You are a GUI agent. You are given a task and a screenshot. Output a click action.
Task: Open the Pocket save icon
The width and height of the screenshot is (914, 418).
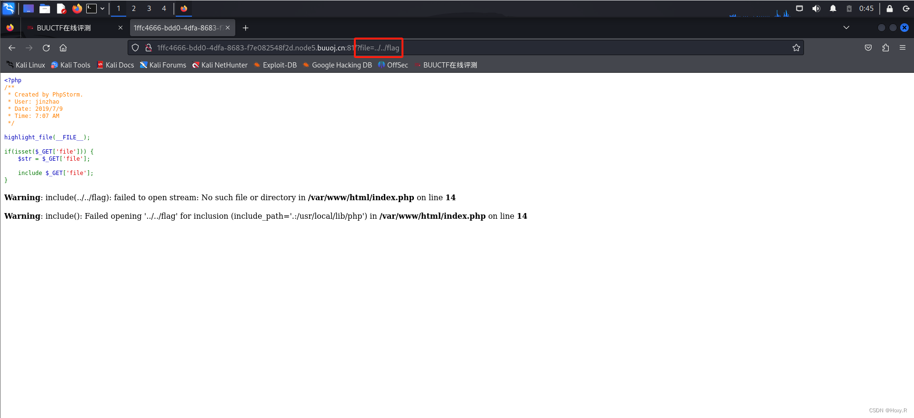868,48
